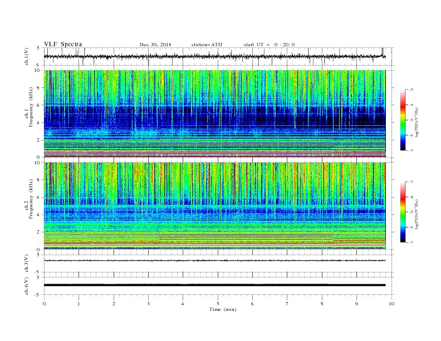Click the '-7' value on ch.2 colorbar
The height and width of the screenshot is (341, 441).
[411, 242]
